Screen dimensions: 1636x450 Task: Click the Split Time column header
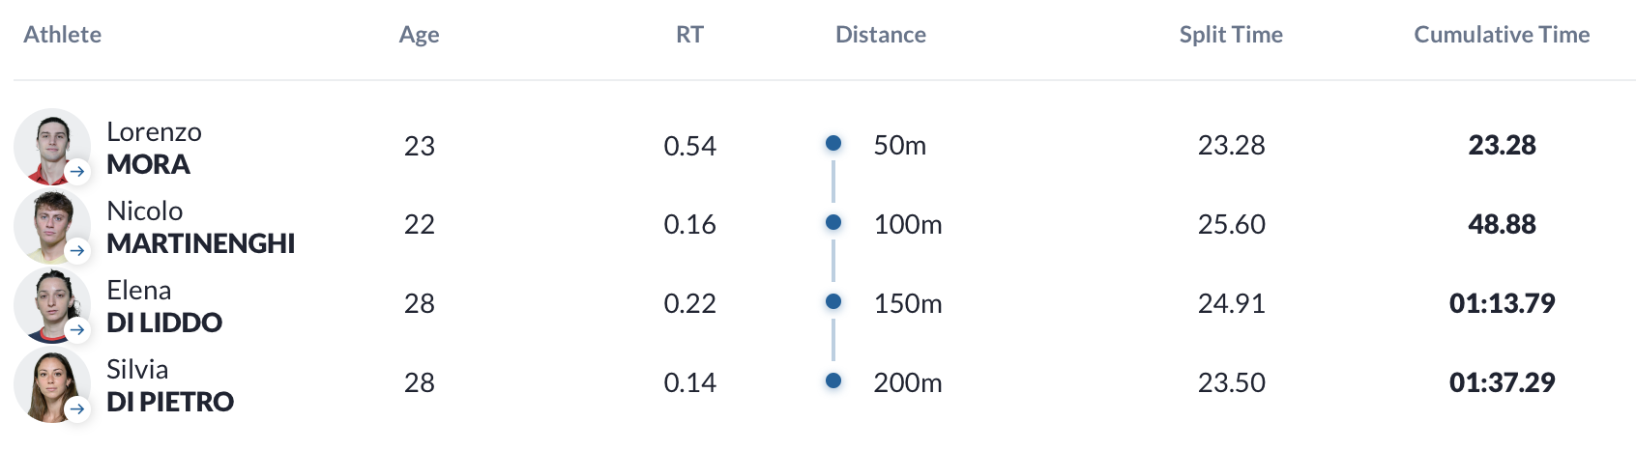[1231, 35]
